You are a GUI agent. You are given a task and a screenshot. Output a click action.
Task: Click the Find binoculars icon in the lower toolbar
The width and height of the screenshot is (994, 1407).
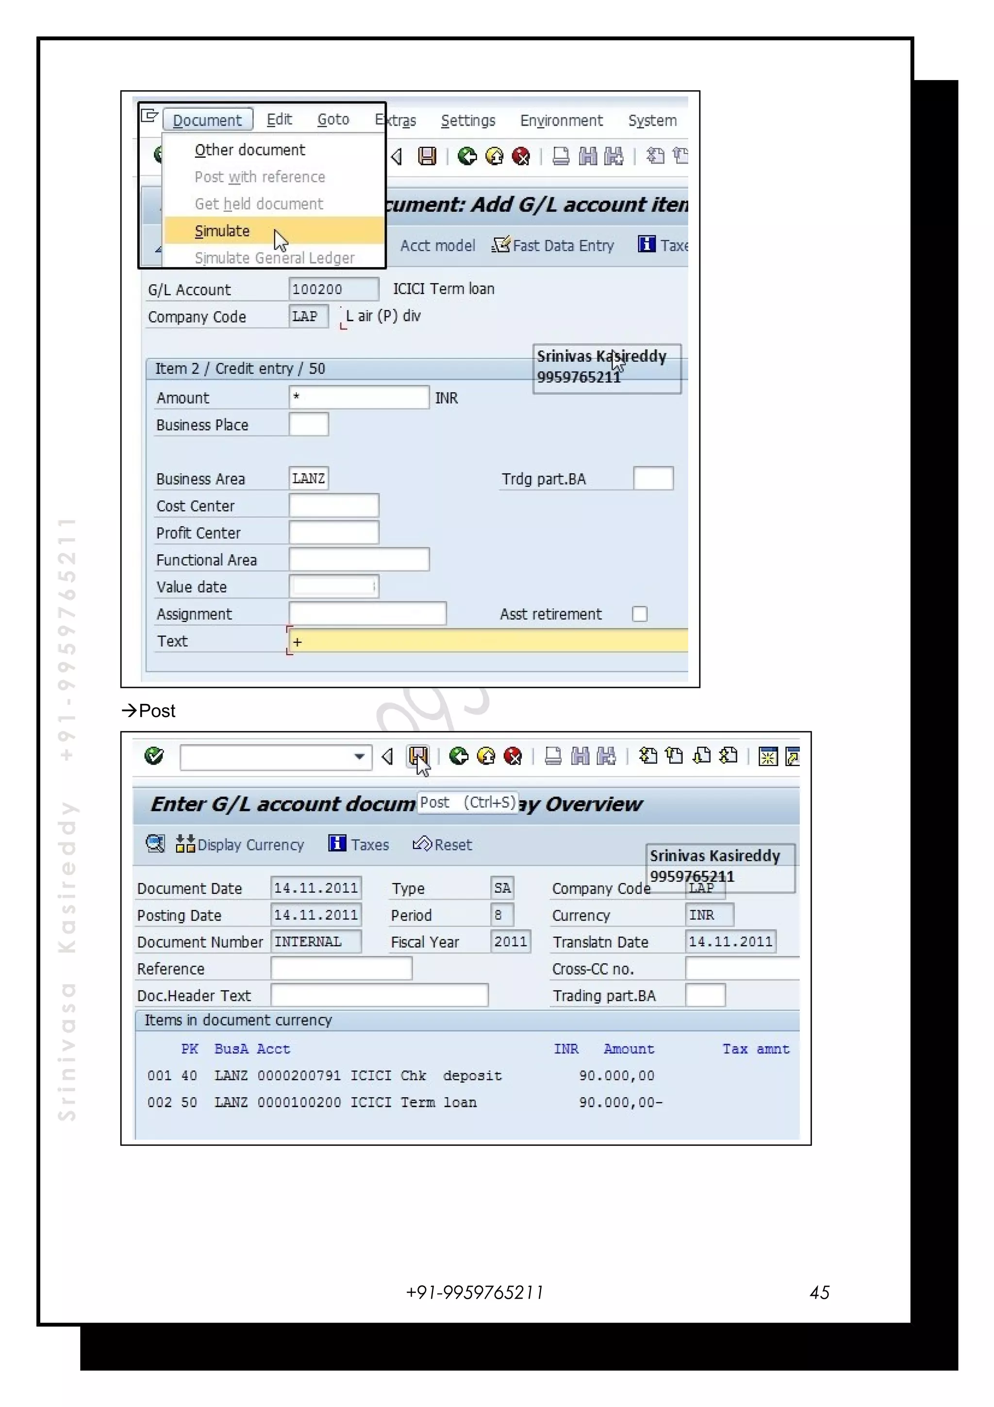580,756
